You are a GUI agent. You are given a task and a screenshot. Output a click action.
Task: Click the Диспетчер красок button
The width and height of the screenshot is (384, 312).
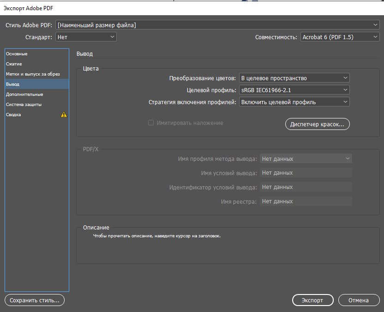(318, 124)
